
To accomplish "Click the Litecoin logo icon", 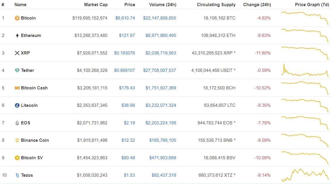I will (x=17, y=105).
